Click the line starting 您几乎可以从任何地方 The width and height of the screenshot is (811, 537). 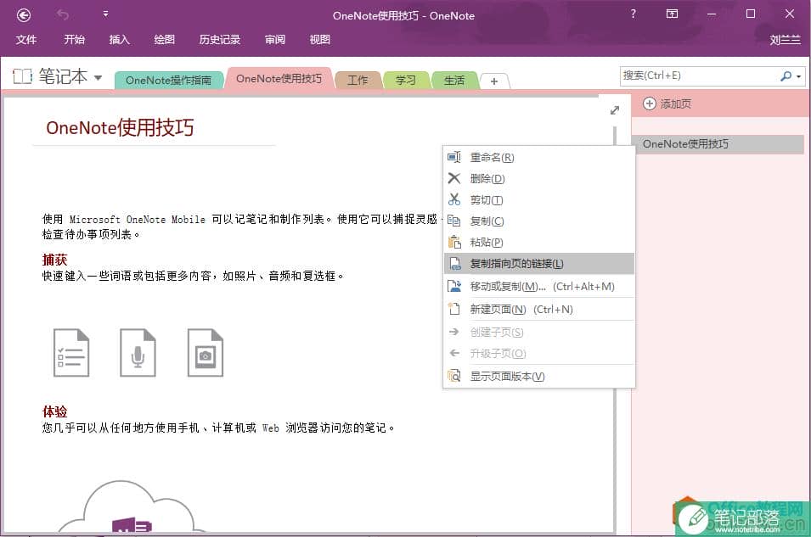click(x=219, y=428)
